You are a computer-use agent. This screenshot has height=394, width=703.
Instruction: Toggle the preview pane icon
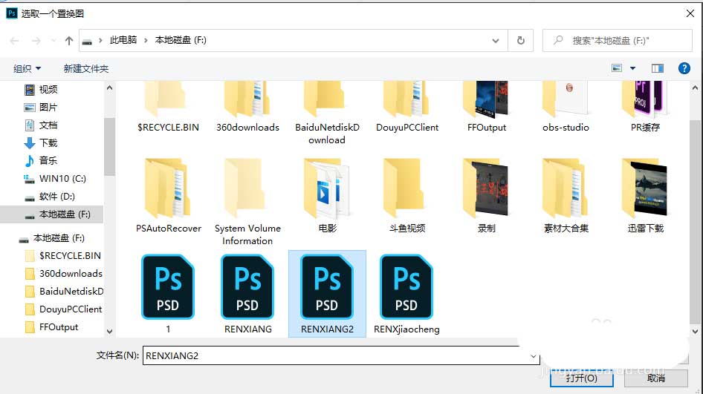[657, 68]
